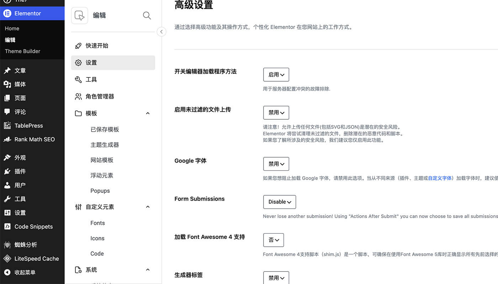Open Theme Builder in Elementor submenu
498x284 pixels.
tap(22, 51)
